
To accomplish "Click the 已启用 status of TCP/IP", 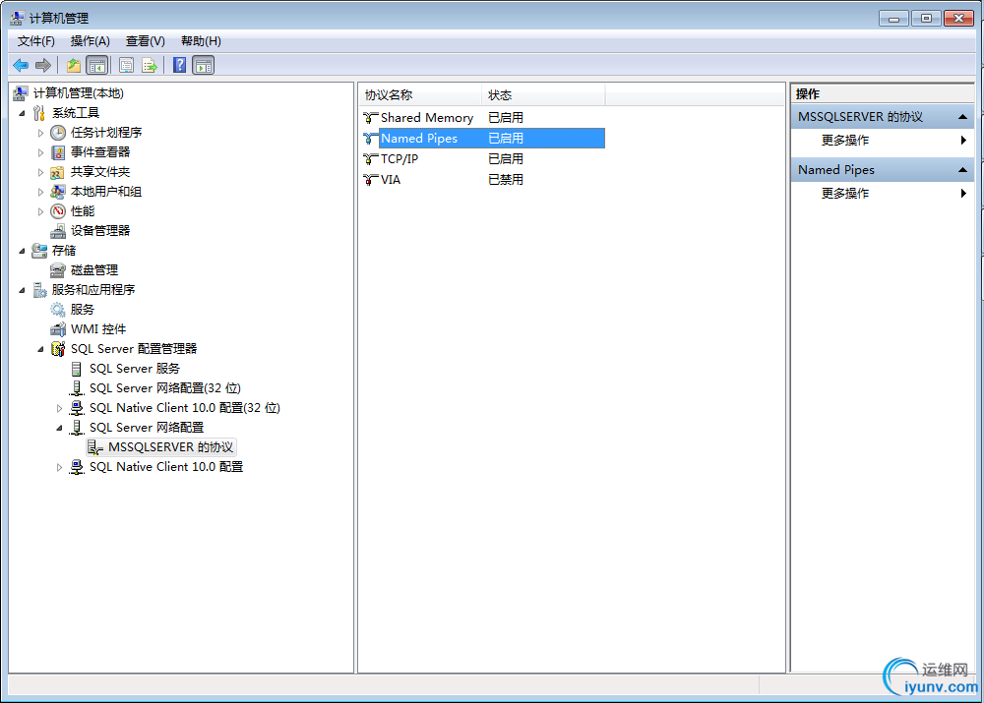I will 505,159.
